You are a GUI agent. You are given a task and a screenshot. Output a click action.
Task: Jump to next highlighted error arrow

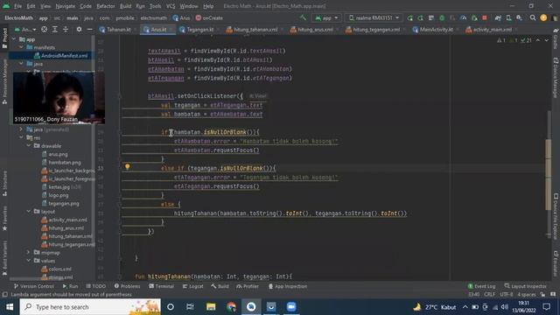click(x=546, y=41)
